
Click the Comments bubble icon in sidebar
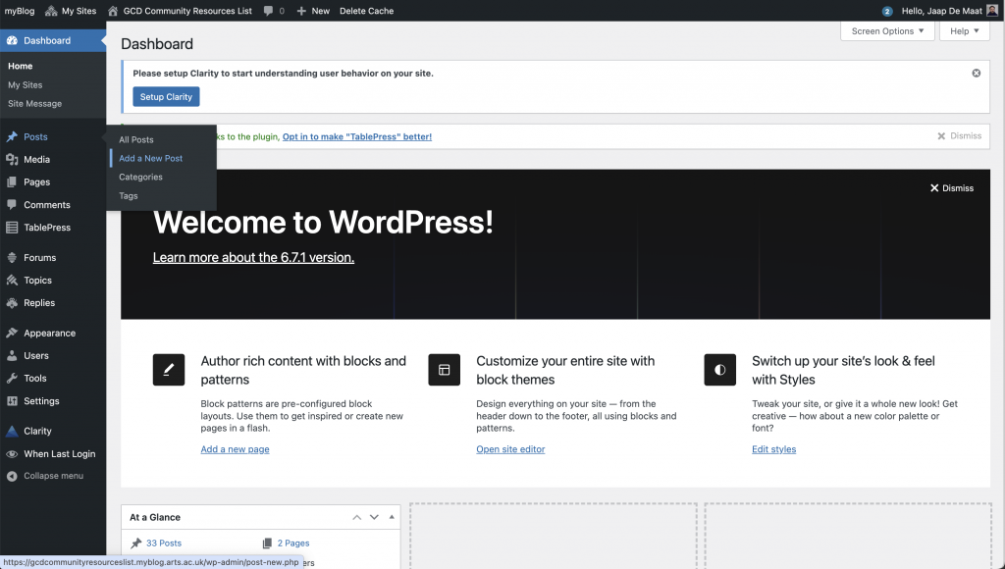[12, 205]
